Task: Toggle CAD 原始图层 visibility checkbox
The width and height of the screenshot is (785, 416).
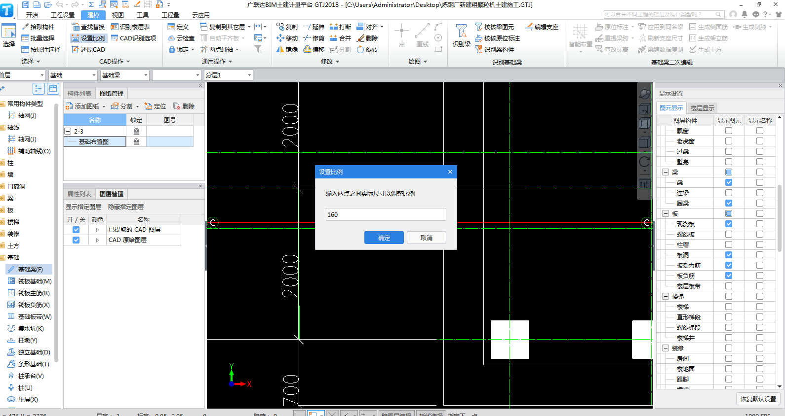Action: click(x=76, y=240)
